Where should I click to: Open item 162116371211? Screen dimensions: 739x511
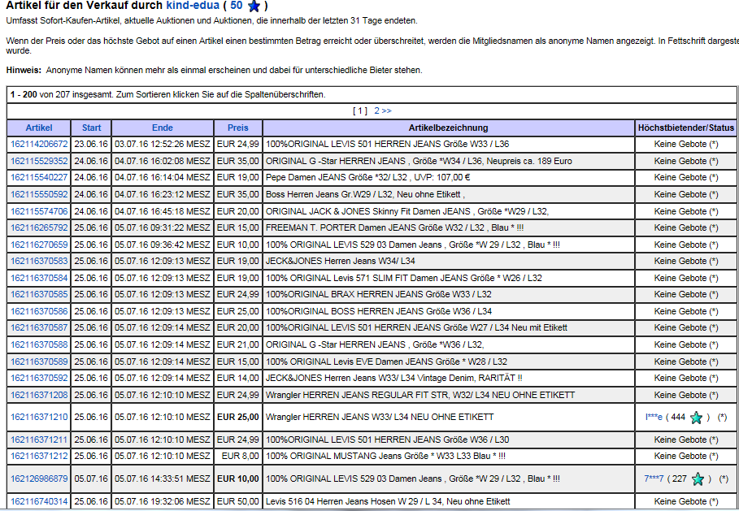pyautogui.click(x=39, y=440)
